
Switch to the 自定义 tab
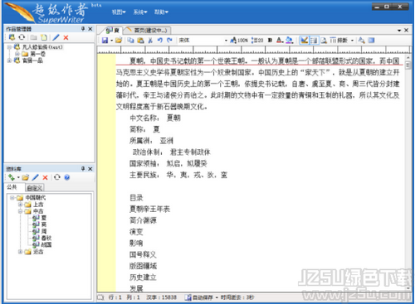[x=34, y=188]
